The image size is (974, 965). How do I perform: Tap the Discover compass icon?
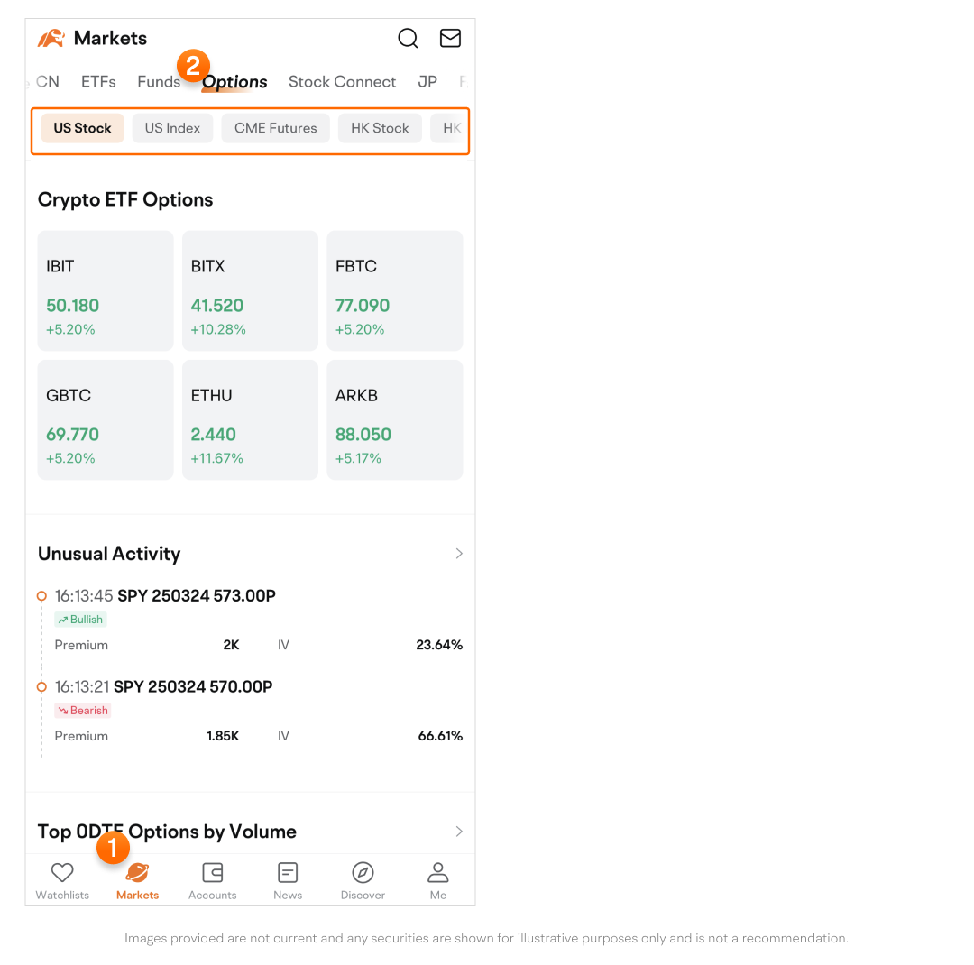point(363,873)
